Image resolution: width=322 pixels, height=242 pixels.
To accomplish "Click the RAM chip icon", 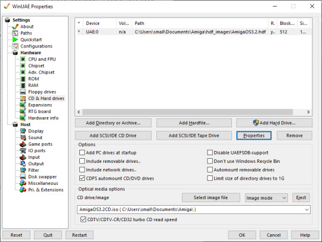I will pos(23,86).
